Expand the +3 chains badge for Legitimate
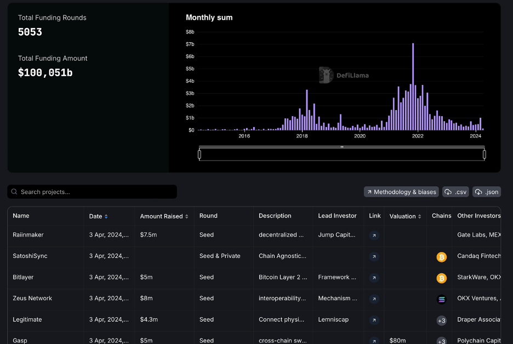The image size is (513, 344). tap(441, 320)
